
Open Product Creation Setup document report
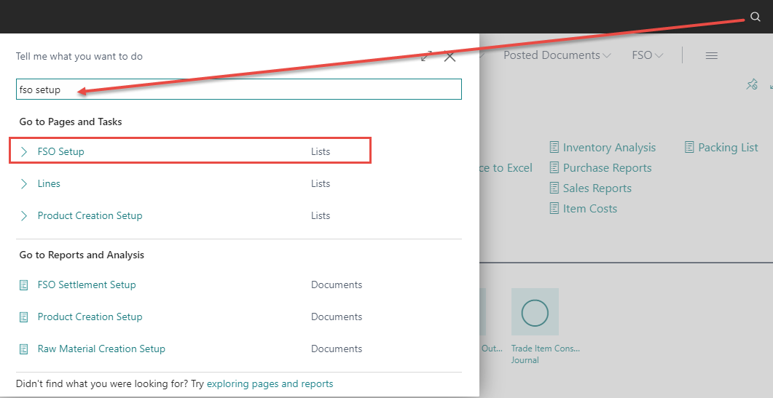coord(90,317)
